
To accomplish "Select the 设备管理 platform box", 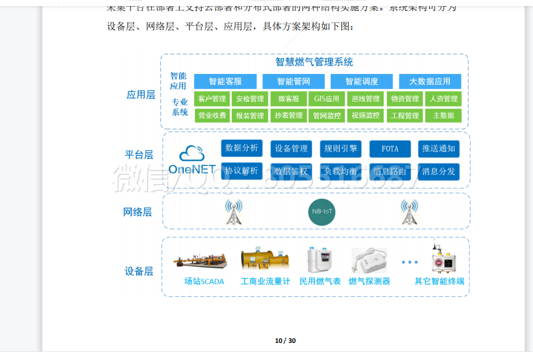I will [x=291, y=149].
